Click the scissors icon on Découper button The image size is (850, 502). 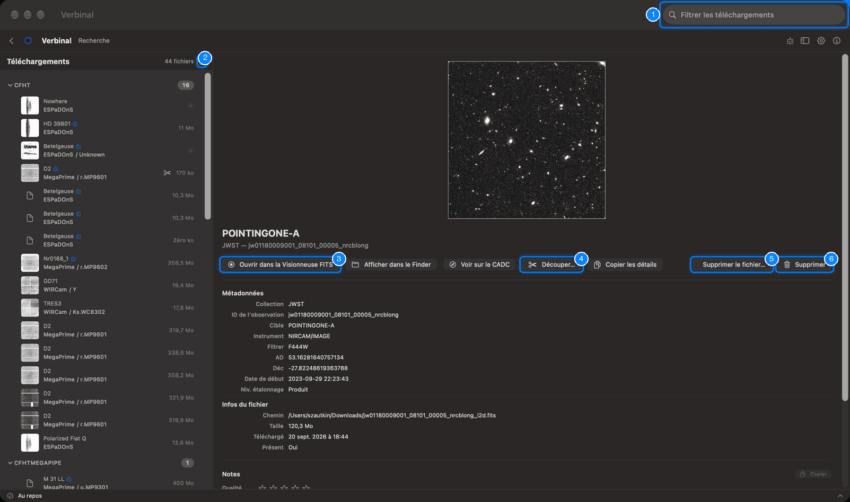[532, 265]
